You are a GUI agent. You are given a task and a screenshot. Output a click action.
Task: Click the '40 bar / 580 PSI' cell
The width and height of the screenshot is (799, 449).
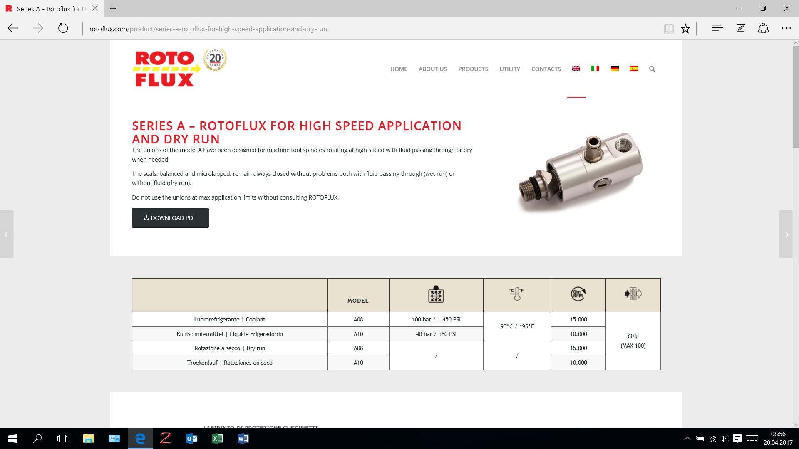[x=436, y=334]
